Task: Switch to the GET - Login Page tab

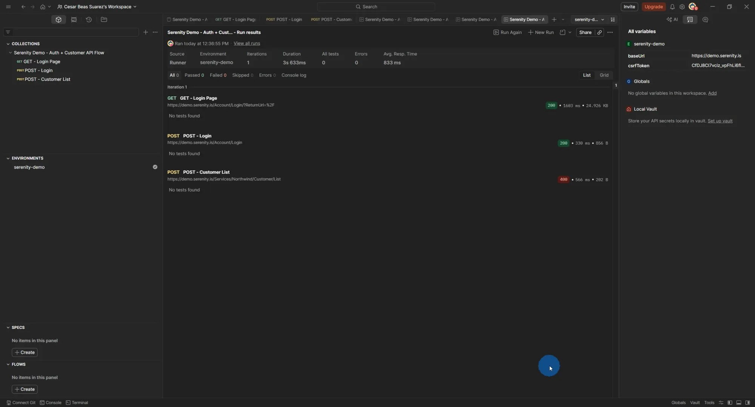Action: tap(235, 20)
